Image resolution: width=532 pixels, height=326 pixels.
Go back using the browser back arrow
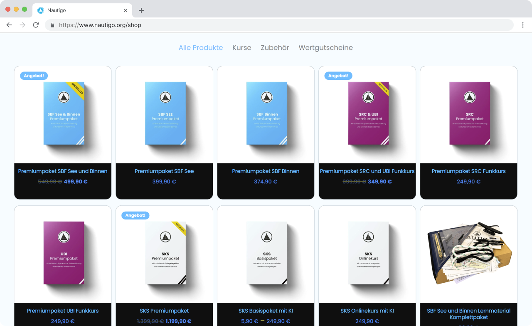click(x=9, y=25)
